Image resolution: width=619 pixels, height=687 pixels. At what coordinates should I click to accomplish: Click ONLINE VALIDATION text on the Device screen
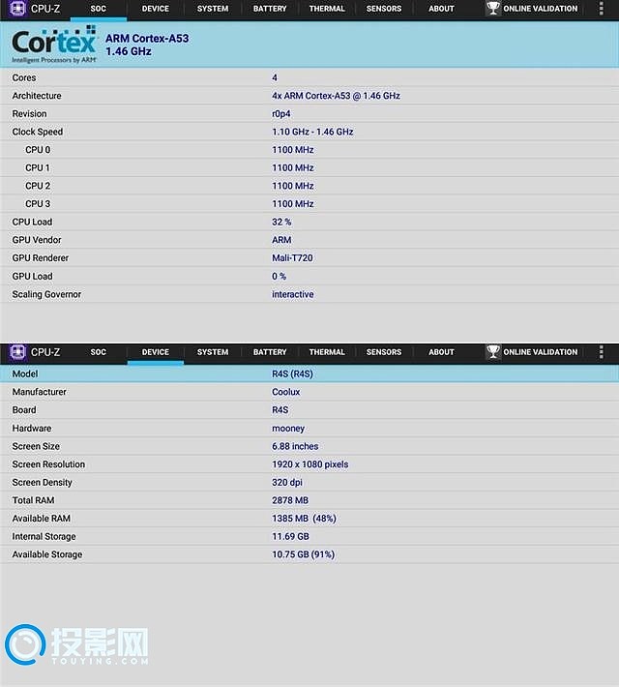(x=540, y=352)
